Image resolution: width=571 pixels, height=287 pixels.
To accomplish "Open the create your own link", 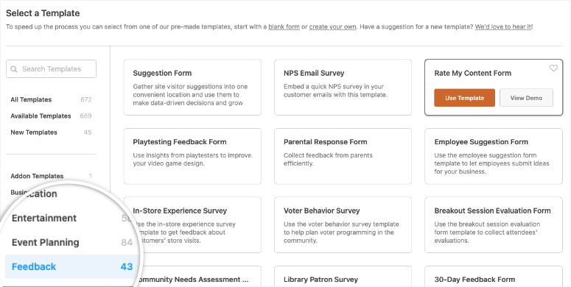I will (x=332, y=27).
